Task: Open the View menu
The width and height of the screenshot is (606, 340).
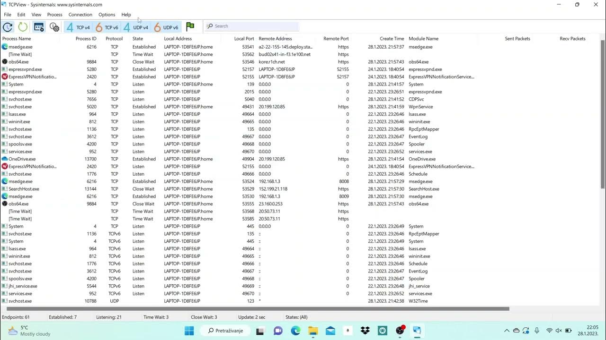Action: pyautogui.click(x=36, y=15)
